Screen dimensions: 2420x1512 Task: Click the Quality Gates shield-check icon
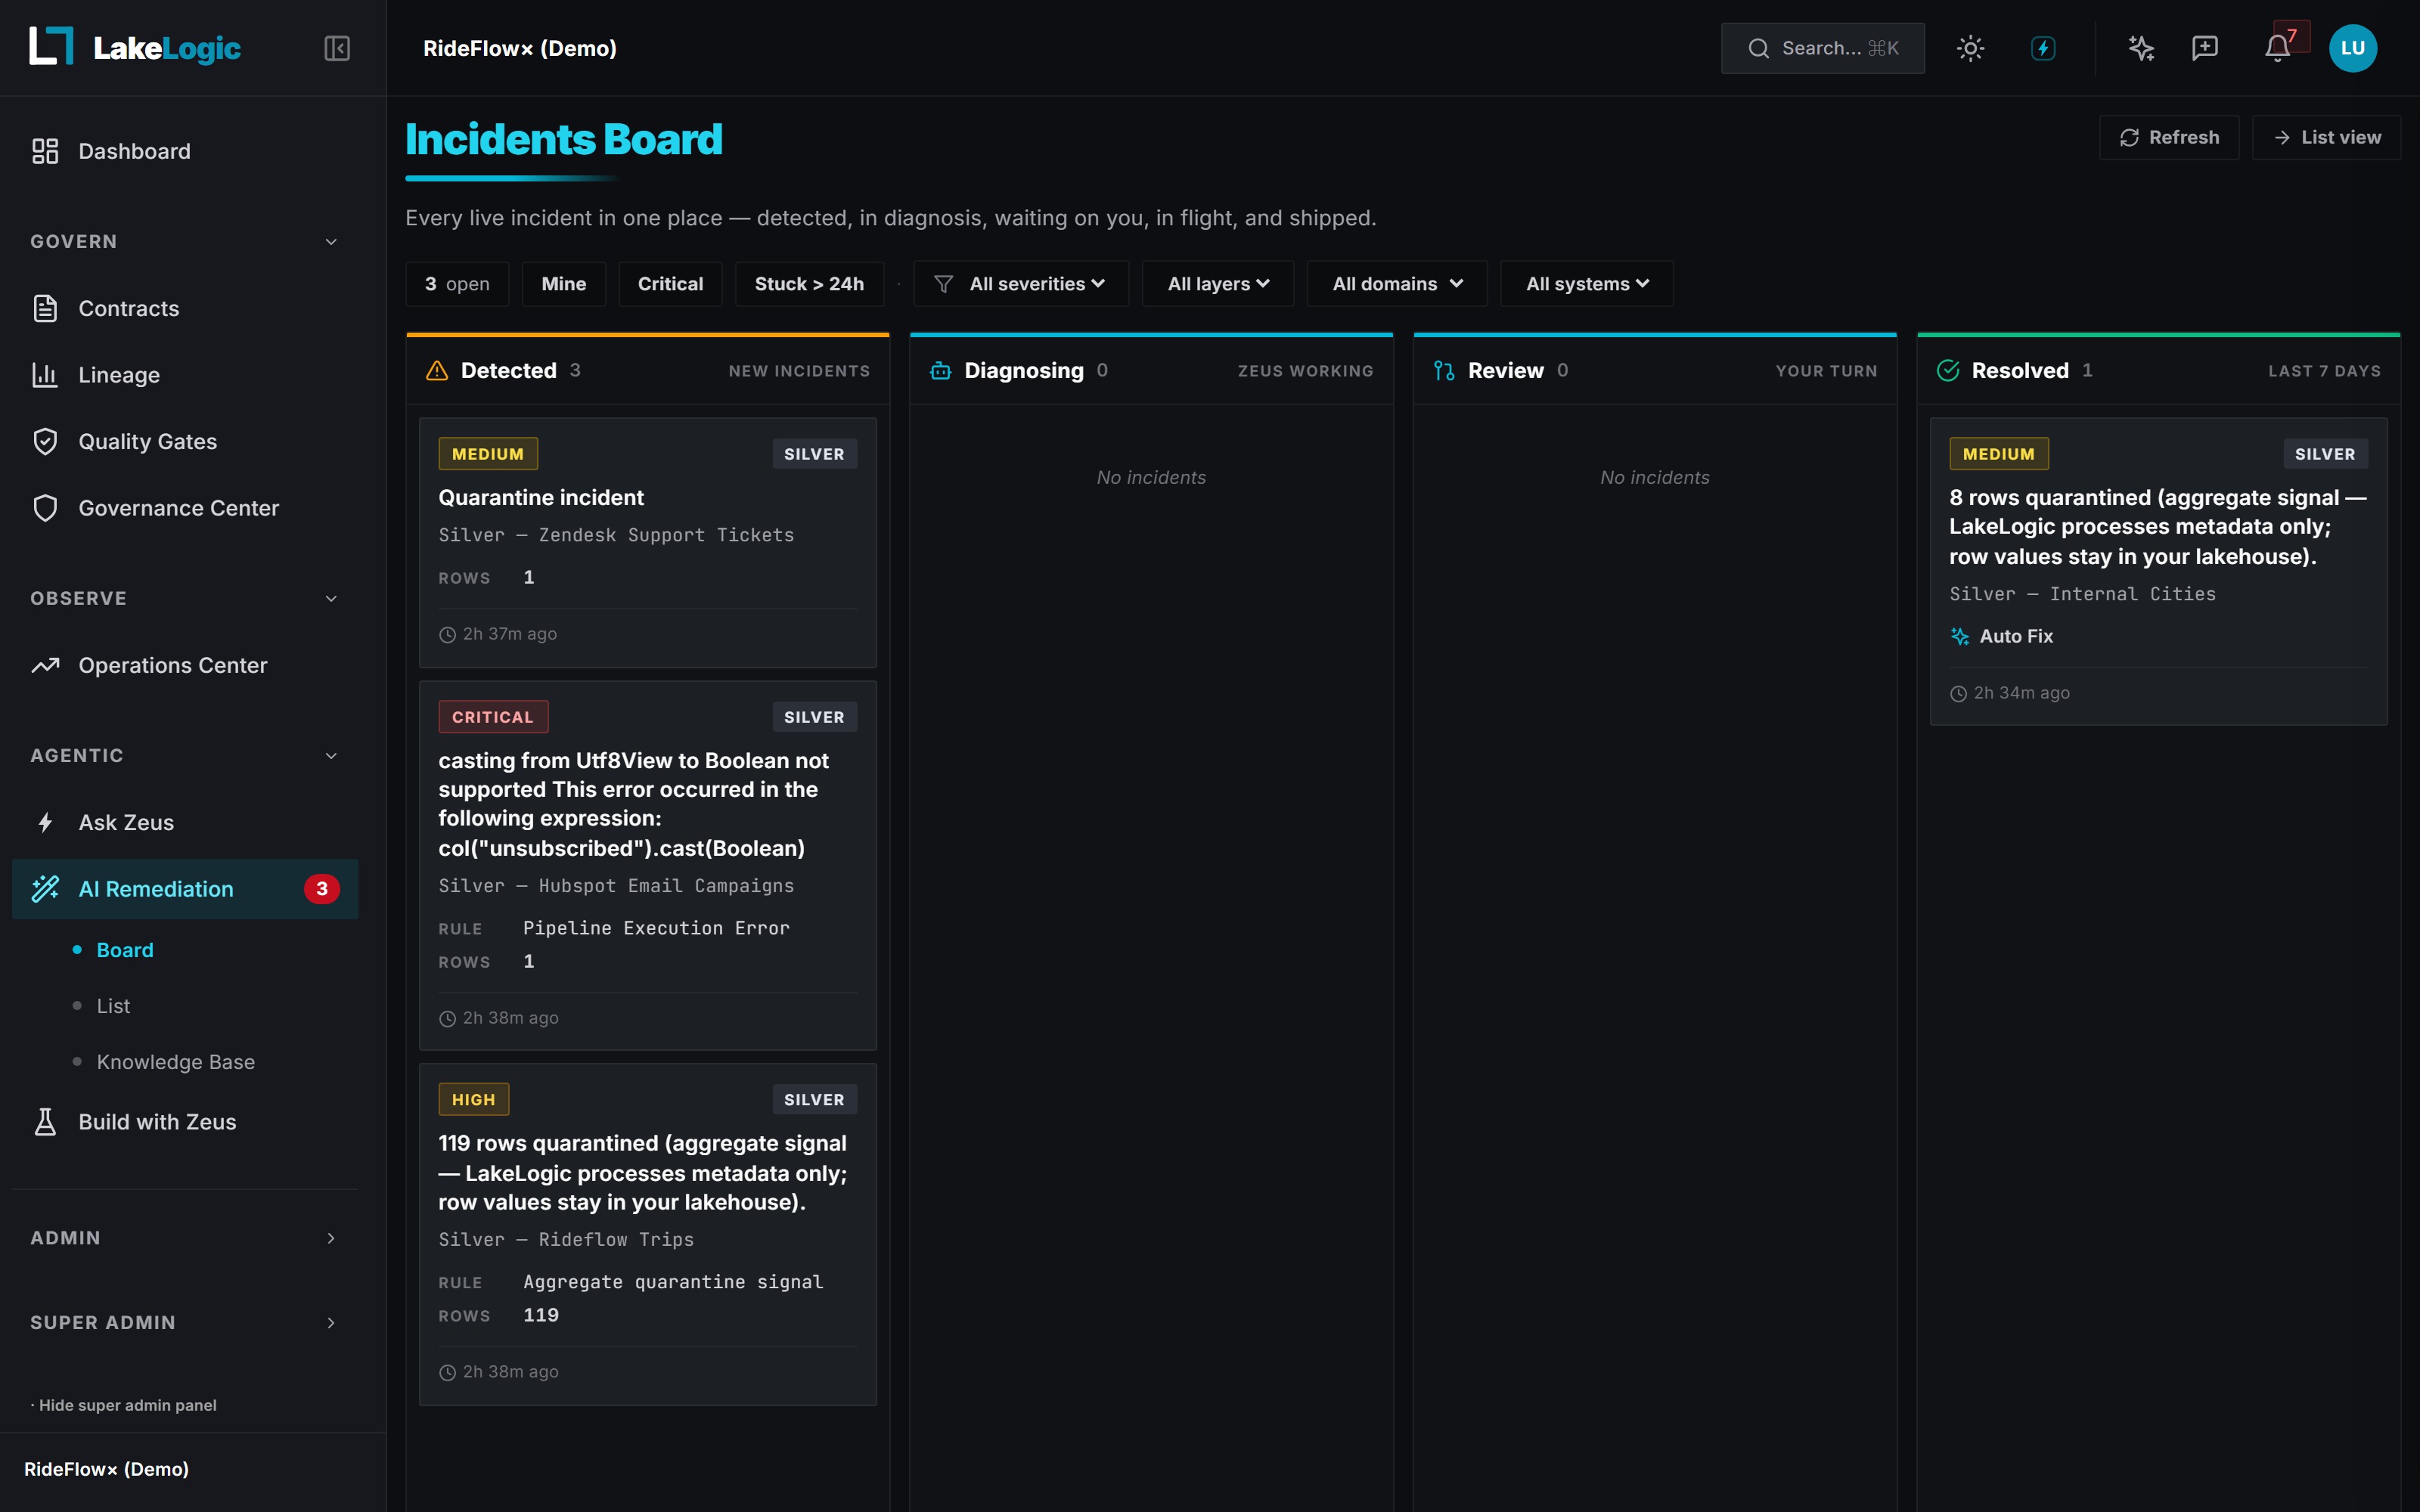coord(45,441)
